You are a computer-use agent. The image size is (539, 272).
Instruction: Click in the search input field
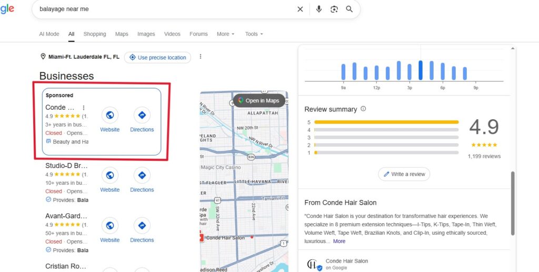(x=165, y=9)
